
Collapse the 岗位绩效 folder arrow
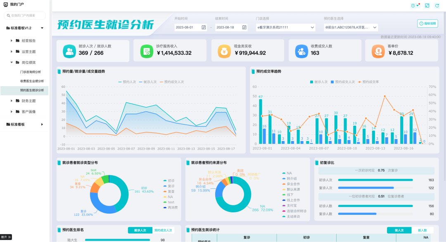point(12,62)
